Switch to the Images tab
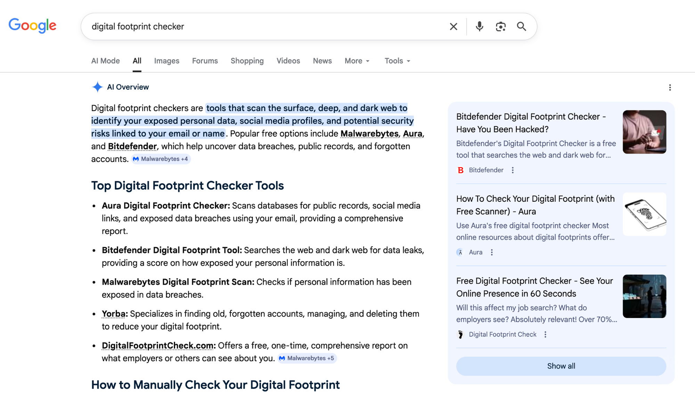The height and width of the screenshot is (394, 695). pyautogui.click(x=166, y=61)
